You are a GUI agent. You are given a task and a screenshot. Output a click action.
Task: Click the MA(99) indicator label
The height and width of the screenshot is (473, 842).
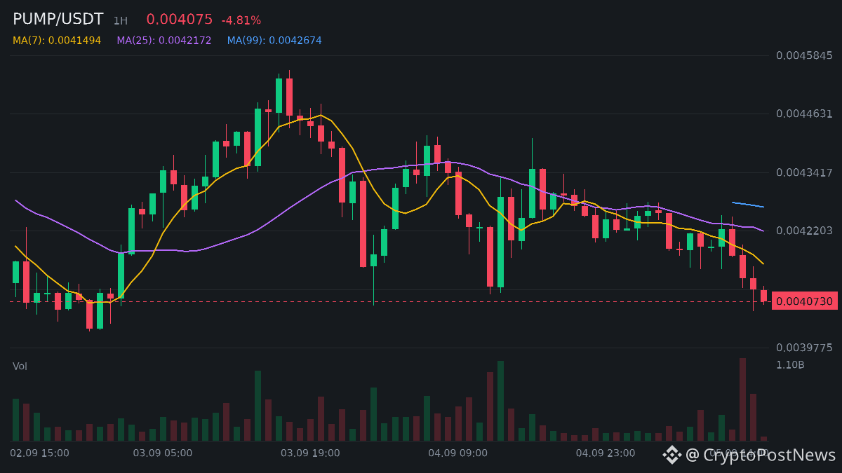[274, 41]
